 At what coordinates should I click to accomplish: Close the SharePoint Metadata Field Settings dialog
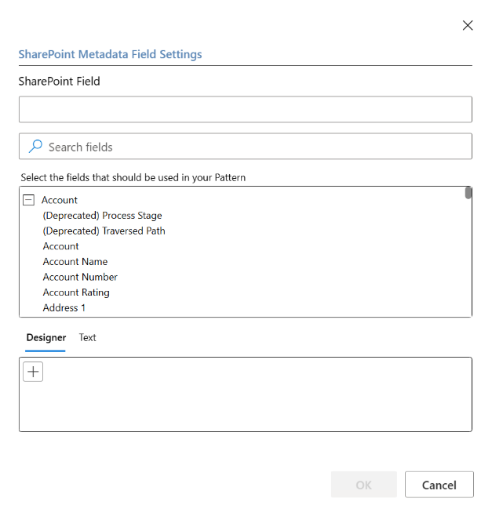(x=468, y=25)
